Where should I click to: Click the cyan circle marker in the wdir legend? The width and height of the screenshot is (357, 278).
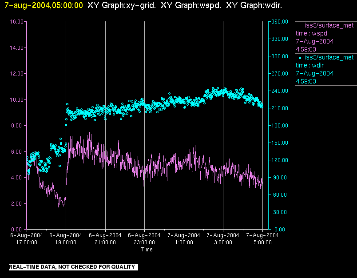[300, 58]
